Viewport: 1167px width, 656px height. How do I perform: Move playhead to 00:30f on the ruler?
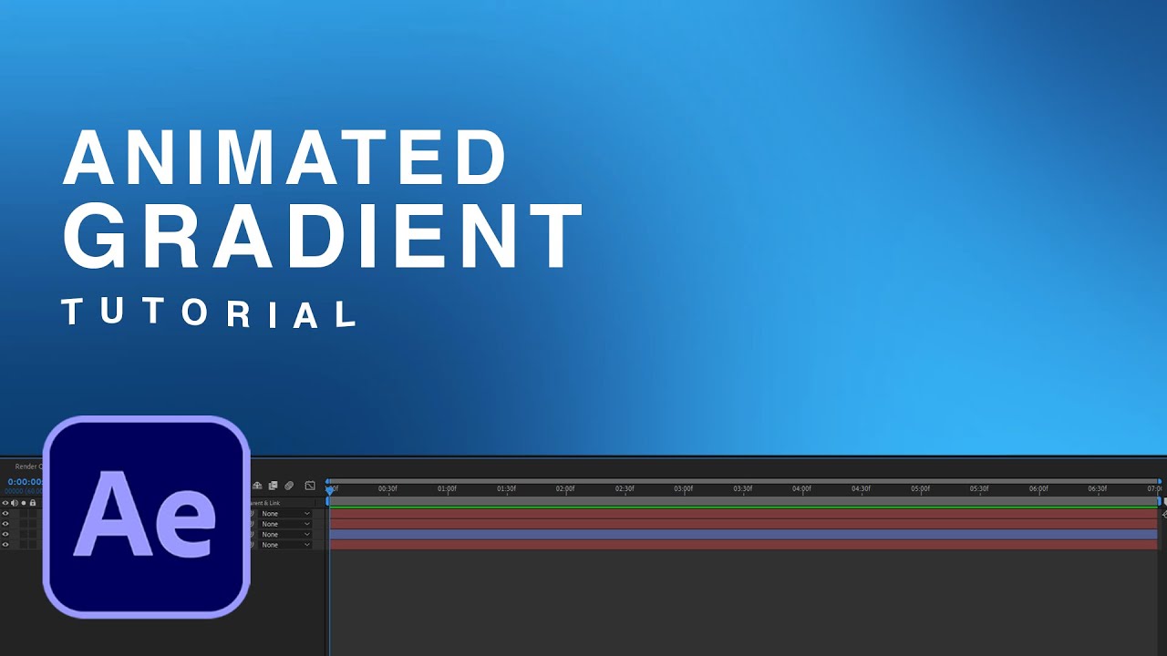pos(387,488)
